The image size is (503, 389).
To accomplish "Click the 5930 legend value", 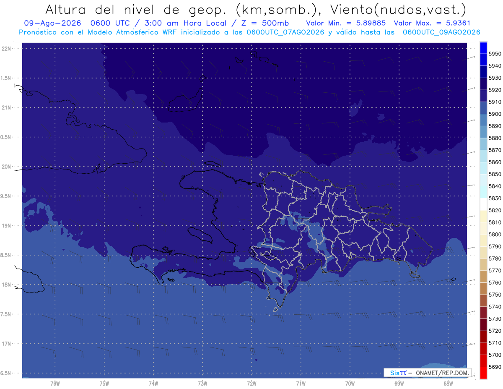I will pyautogui.click(x=495, y=78).
